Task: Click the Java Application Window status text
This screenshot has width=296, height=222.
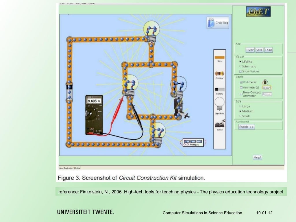Action: tap(70, 168)
